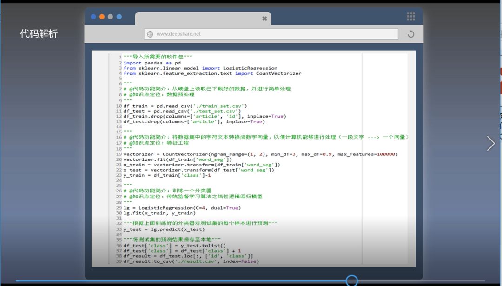Viewport: 502px width, 286px height.
Task: Click the gray dot in the browser header
Action: pos(110,17)
